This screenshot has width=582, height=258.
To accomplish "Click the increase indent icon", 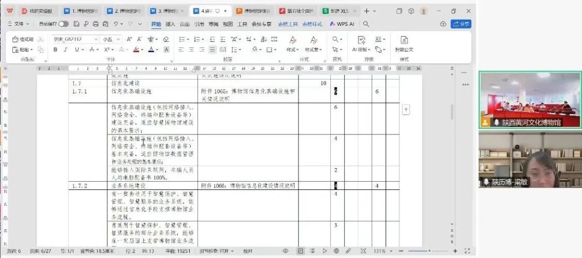I will pyautogui.click(x=223, y=39).
